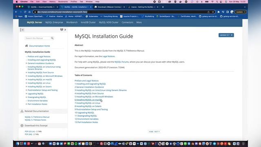Image resolution: width=261 pixels, height=147 pixels.
Task: Open the Kubernetes bookmark
Action: pos(92,16)
